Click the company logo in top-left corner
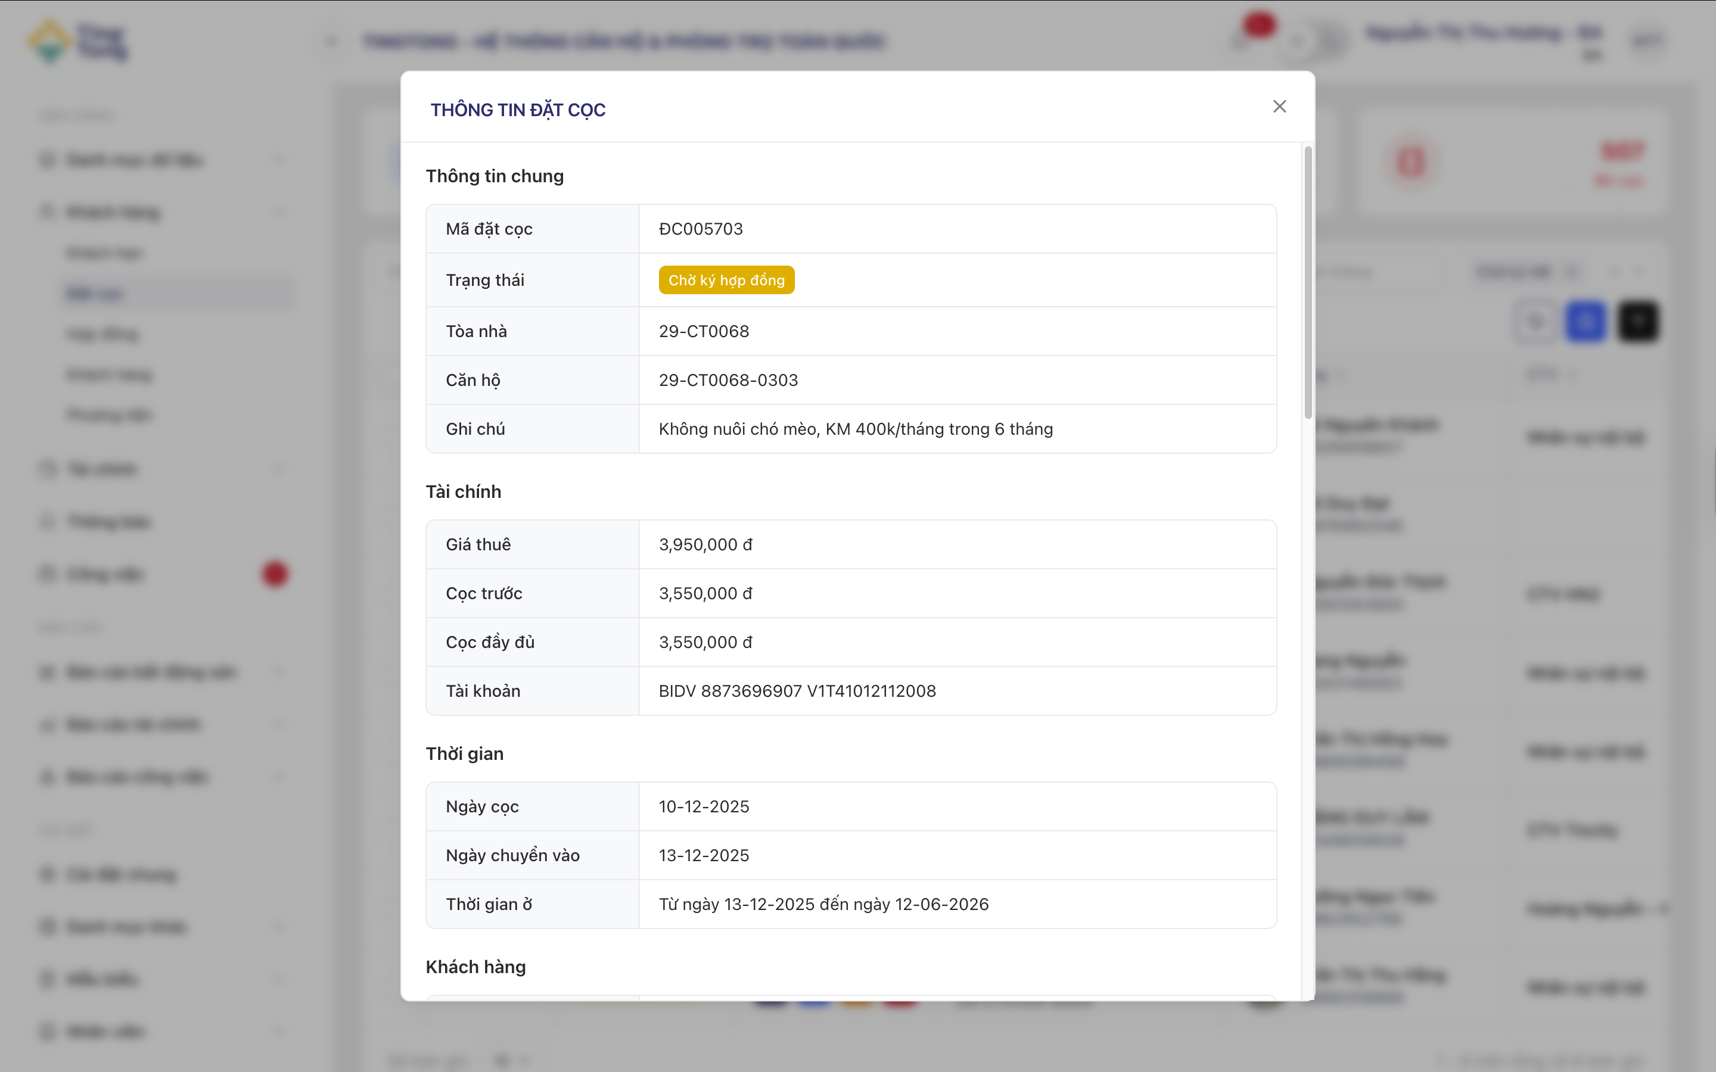Image resolution: width=1716 pixels, height=1072 pixels. point(77,41)
